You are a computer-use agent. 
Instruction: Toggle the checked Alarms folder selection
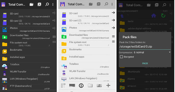coord(122,80)
